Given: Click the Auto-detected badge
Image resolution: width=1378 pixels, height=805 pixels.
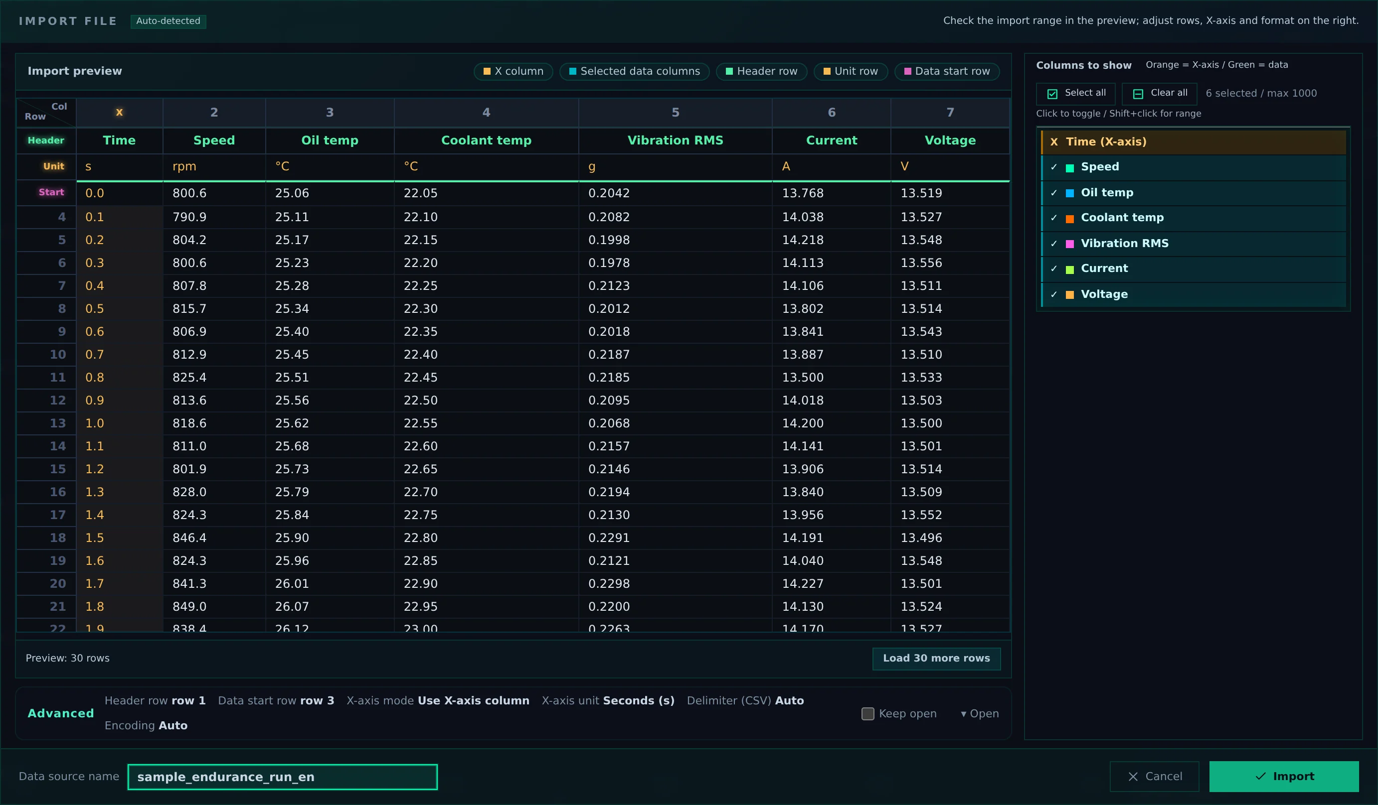Looking at the screenshot, I should point(168,21).
